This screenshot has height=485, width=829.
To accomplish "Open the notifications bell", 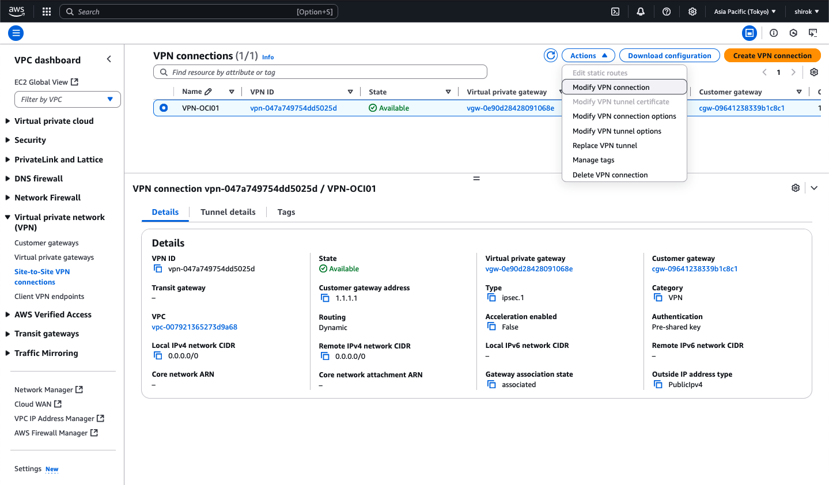I will (x=640, y=11).
